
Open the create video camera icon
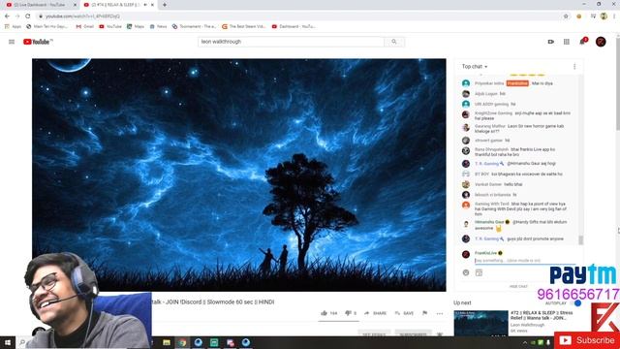coord(550,42)
